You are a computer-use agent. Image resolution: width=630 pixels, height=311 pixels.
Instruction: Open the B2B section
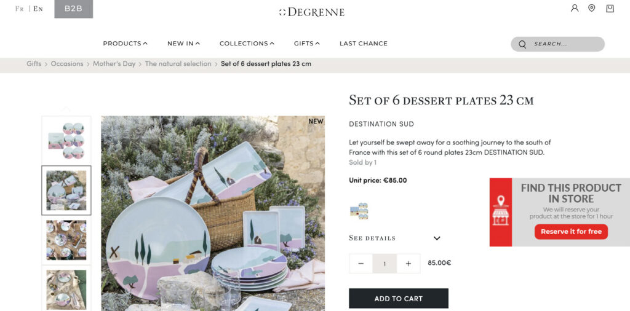[74, 9]
